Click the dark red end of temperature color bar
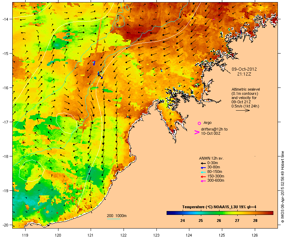 [x=271, y=213]
